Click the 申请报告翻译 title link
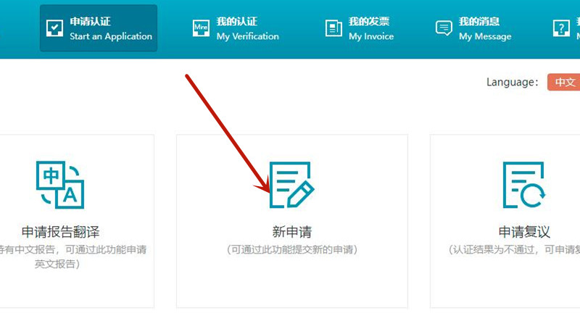This screenshot has width=580, height=326. coord(60,233)
